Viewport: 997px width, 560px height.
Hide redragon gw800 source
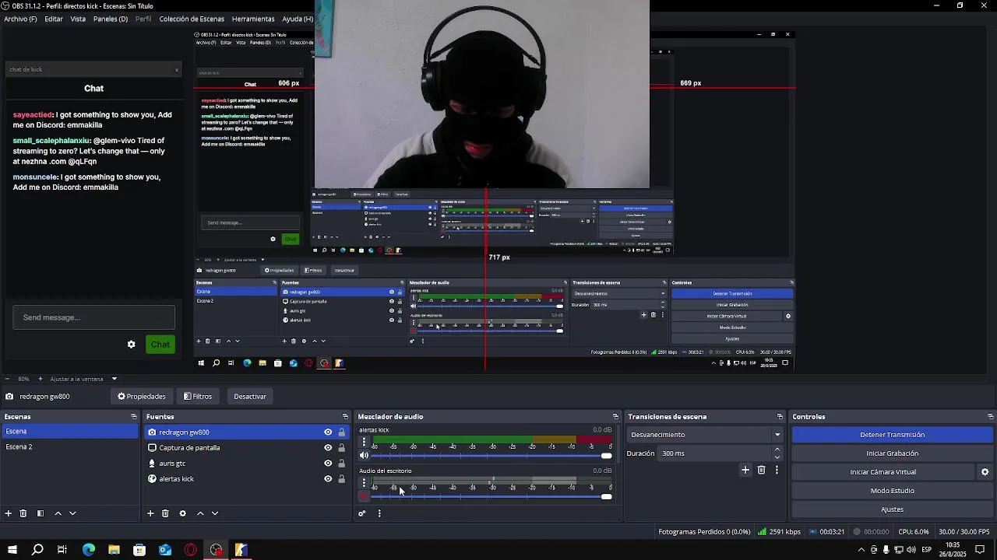coord(328,432)
